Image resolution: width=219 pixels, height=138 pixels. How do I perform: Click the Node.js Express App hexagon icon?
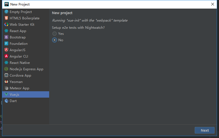(6, 69)
